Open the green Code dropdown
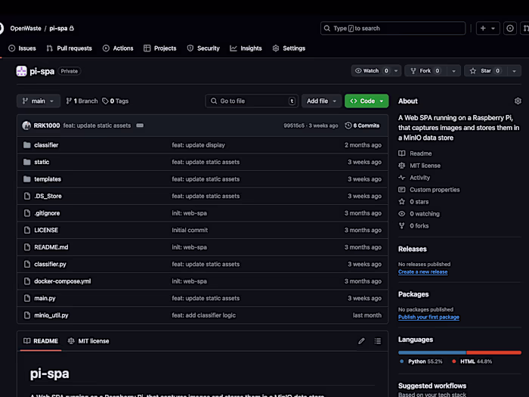The image size is (529, 397). click(367, 101)
